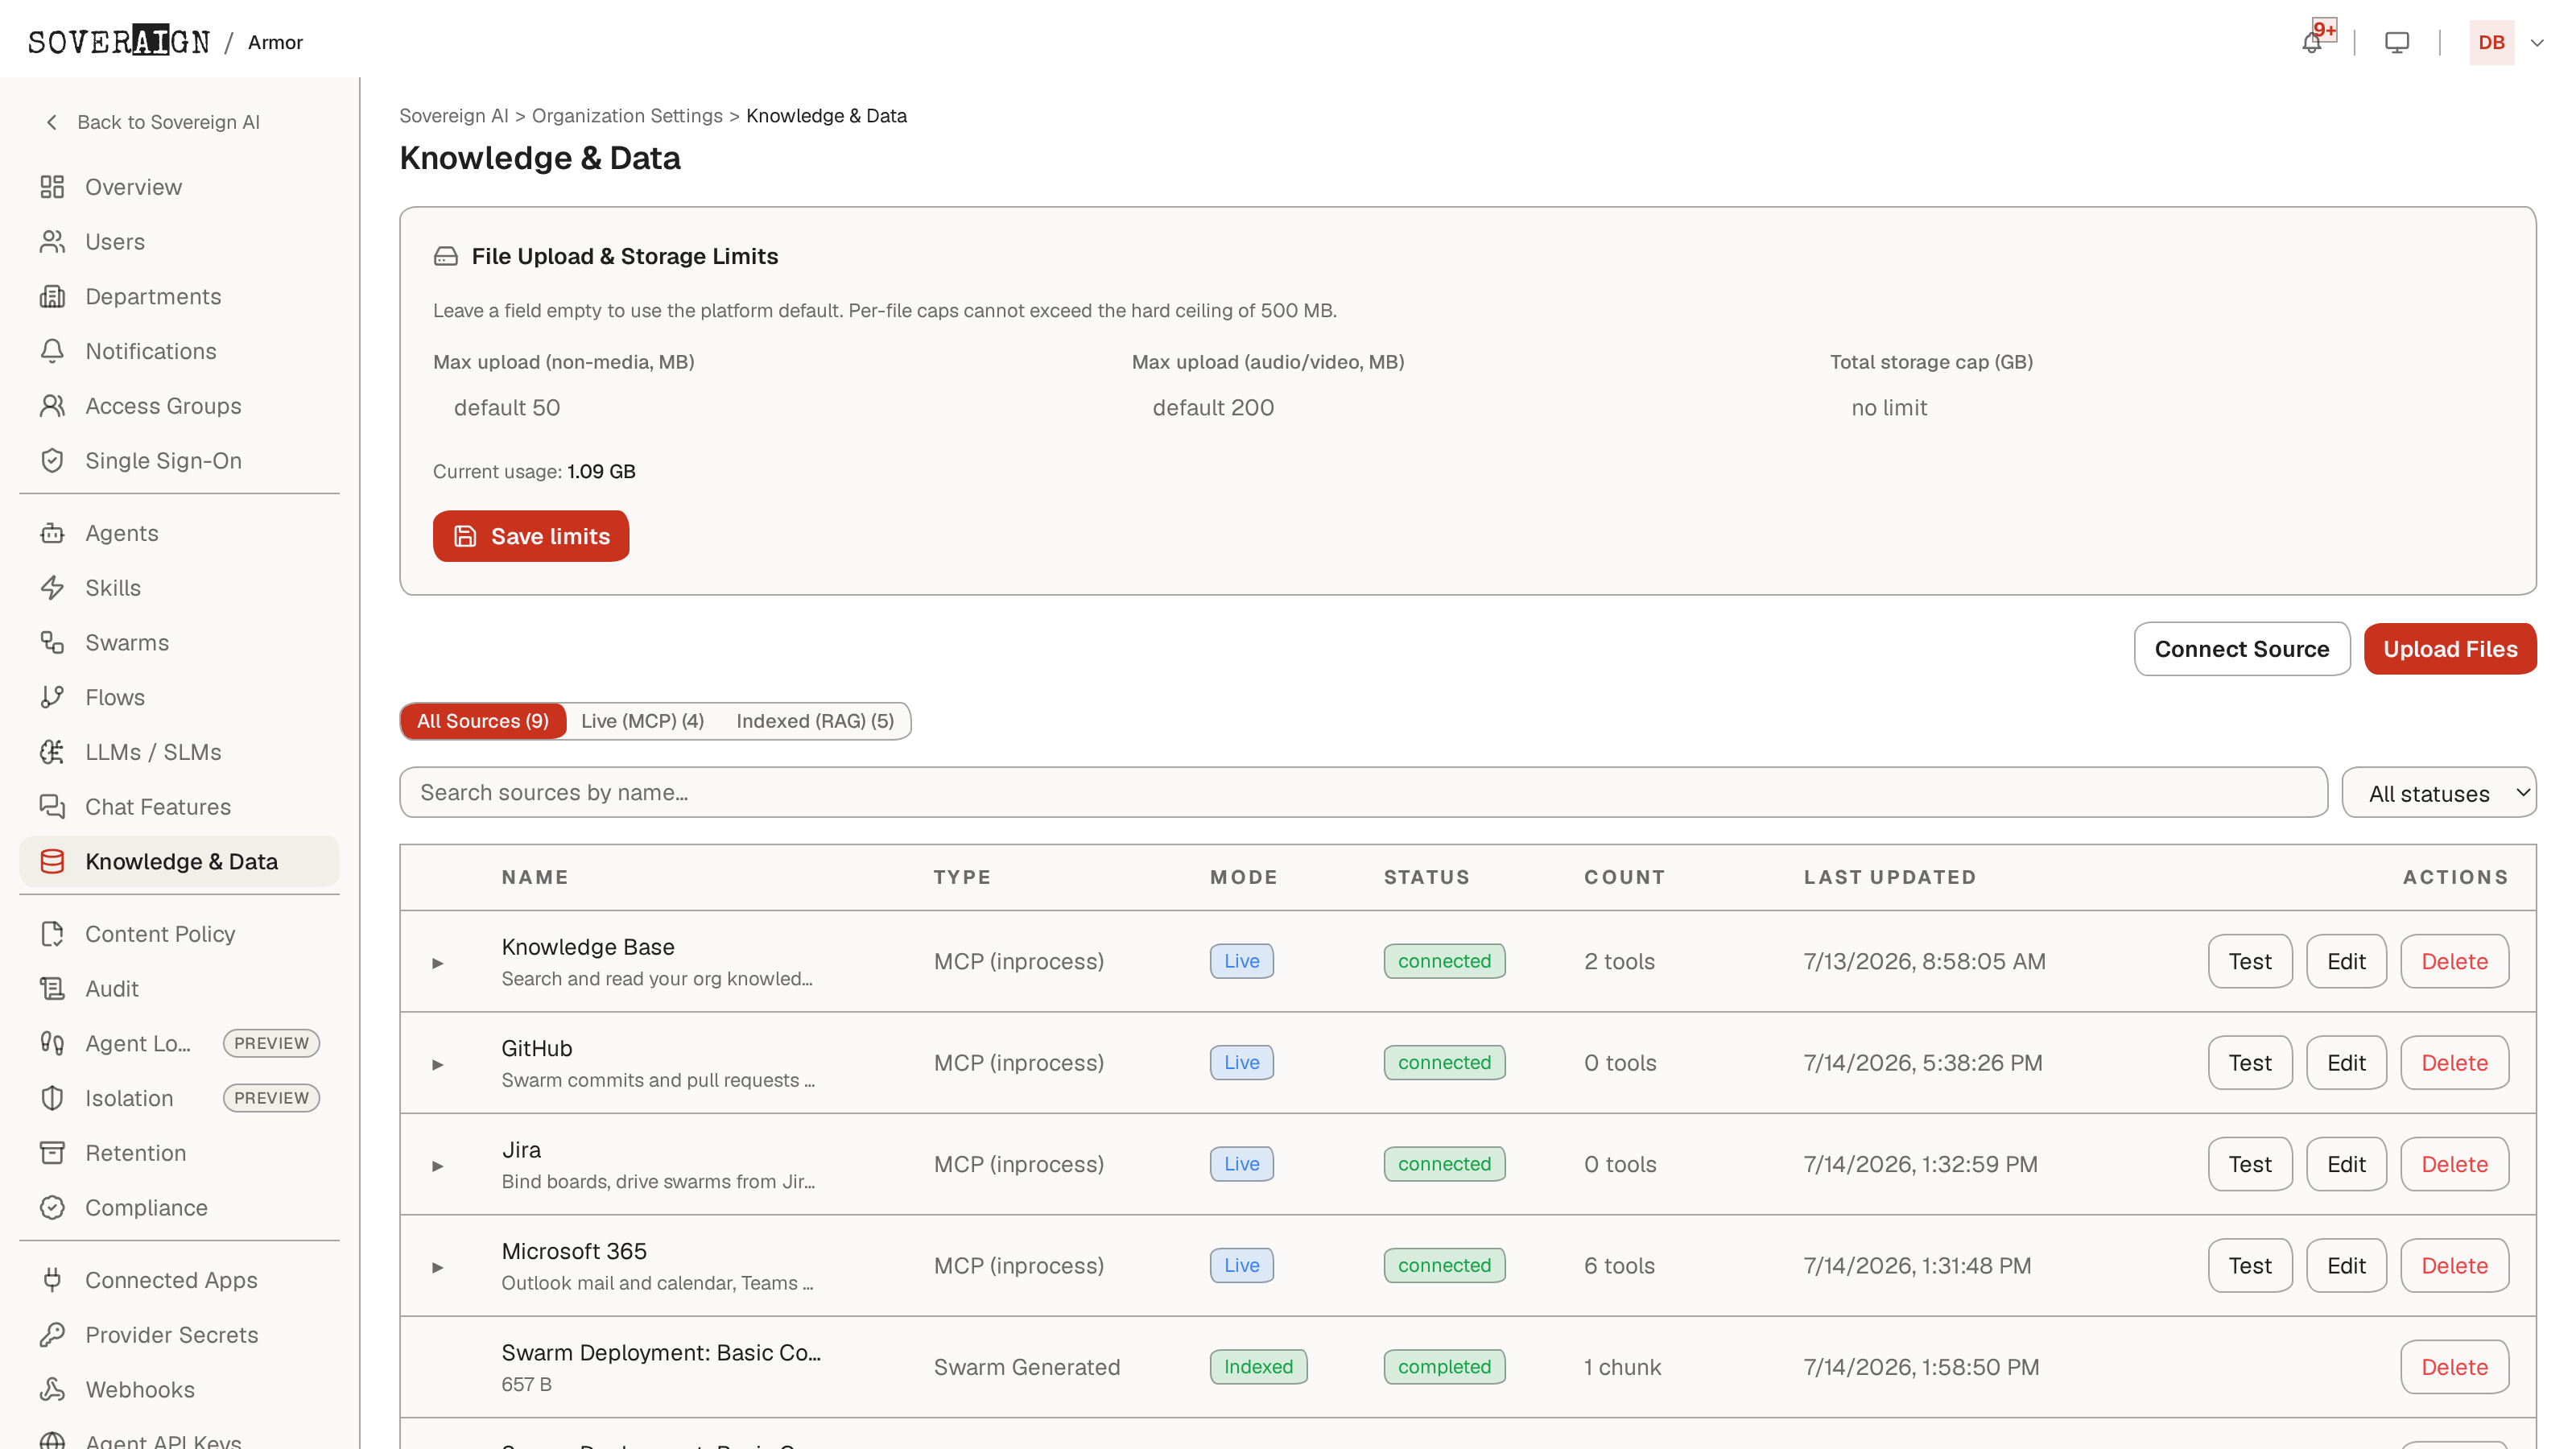
Task: Open the Users page
Action: click(179, 242)
